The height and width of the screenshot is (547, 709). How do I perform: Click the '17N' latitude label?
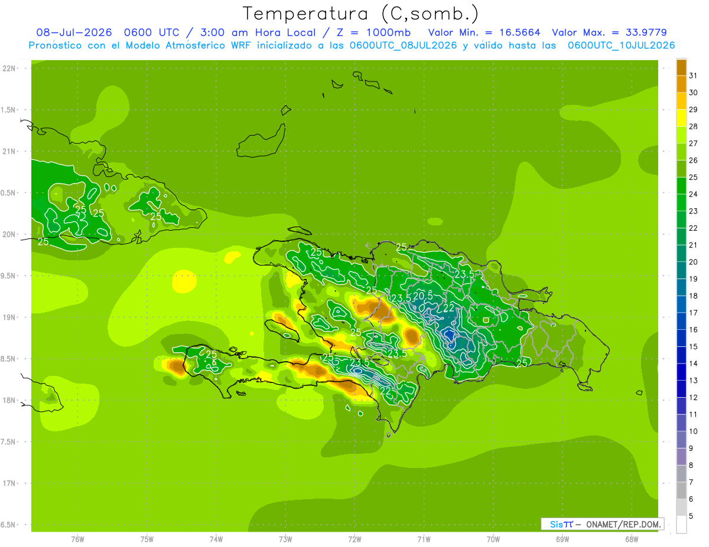9,484
